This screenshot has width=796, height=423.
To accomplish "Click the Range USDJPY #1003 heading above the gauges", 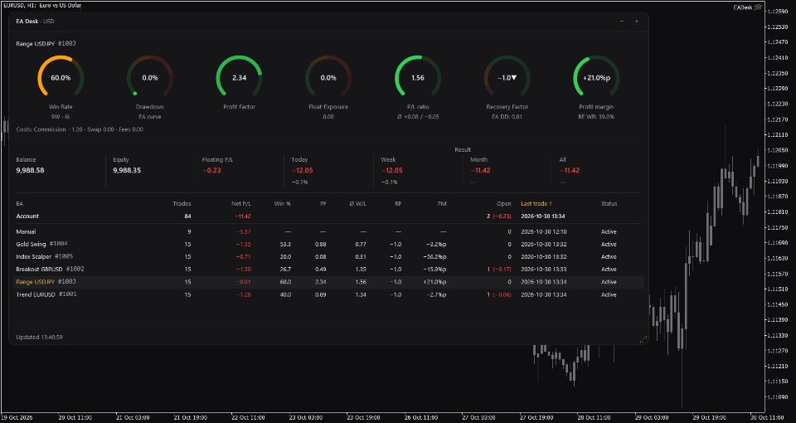I will coord(46,44).
